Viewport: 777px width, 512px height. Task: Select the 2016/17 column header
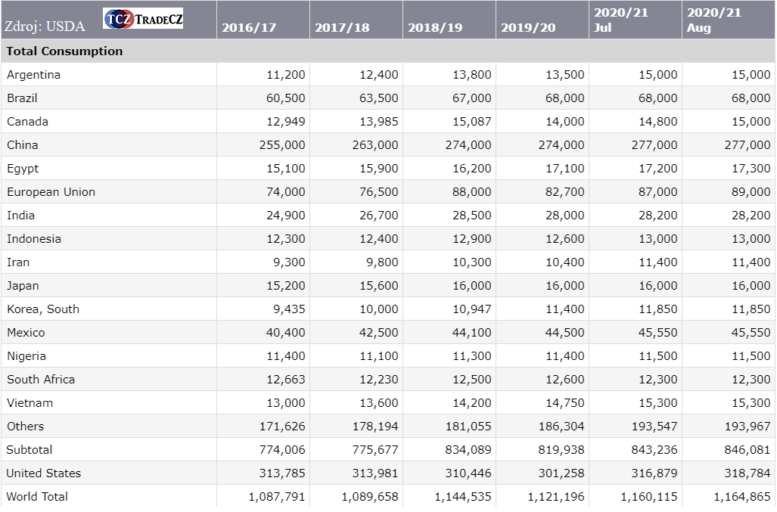point(249,28)
